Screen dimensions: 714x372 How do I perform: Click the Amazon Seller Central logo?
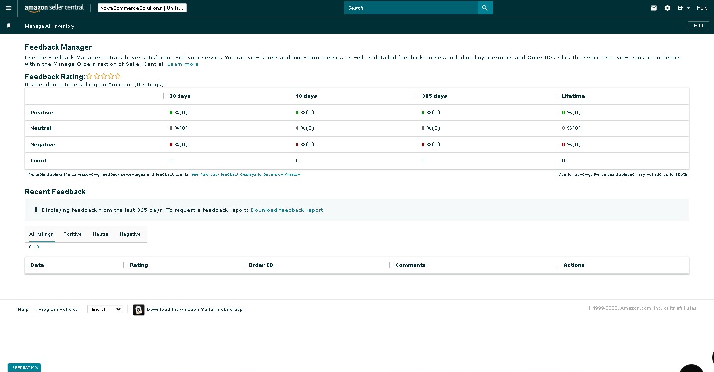[x=54, y=8]
